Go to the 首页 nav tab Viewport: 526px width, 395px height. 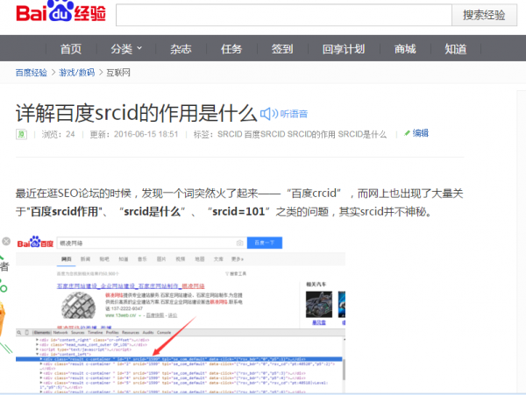71,49
